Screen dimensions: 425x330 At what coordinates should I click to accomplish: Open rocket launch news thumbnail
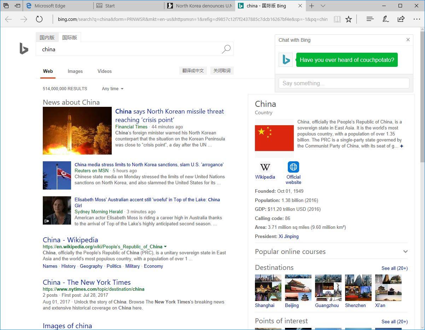pos(77,131)
